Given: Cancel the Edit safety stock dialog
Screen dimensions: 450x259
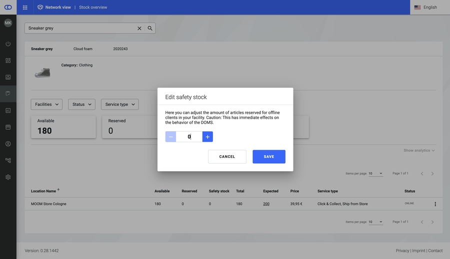Looking at the screenshot, I should coord(227,157).
